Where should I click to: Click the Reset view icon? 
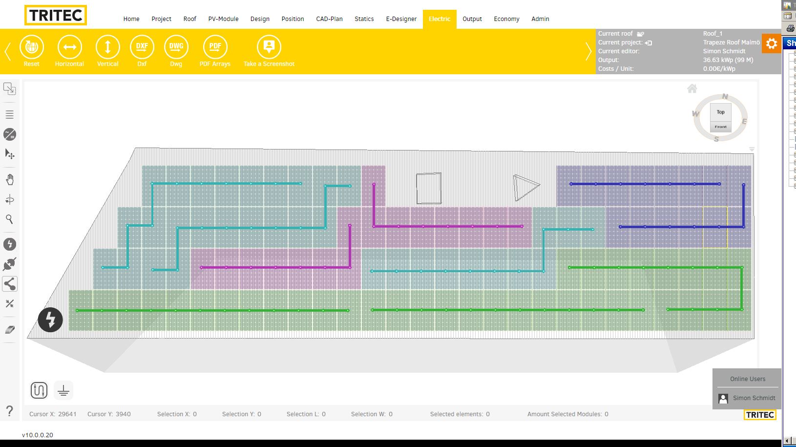click(32, 47)
